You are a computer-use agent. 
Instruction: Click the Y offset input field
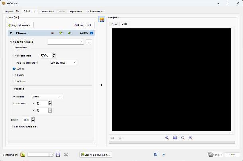42,111
